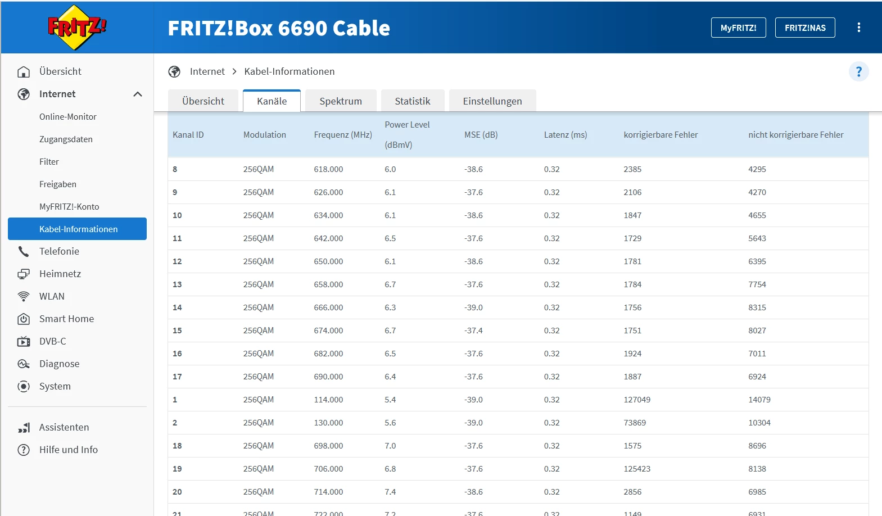Click frequency value 714.000

pyautogui.click(x=328, y=492)
